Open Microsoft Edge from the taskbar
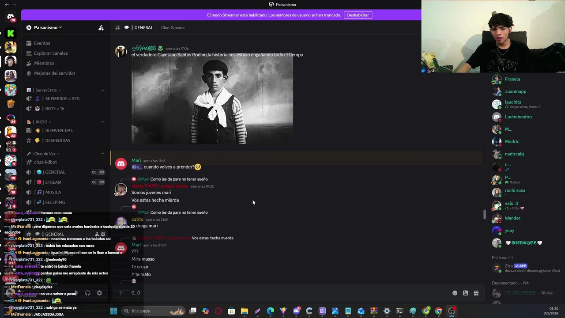The height and width of the screenshot is (318, 565). coord(270,311)
